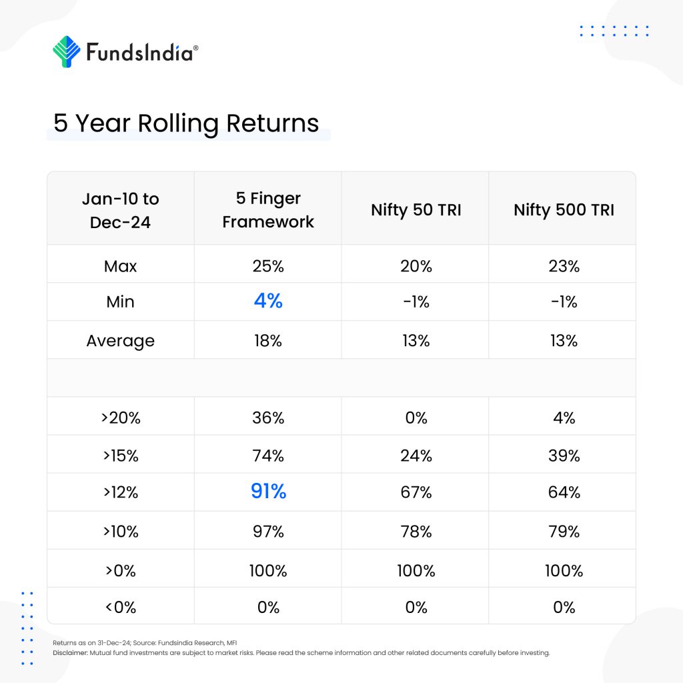Click the FundsIndia brand name text
683x683 pixels.
(141, 53)
